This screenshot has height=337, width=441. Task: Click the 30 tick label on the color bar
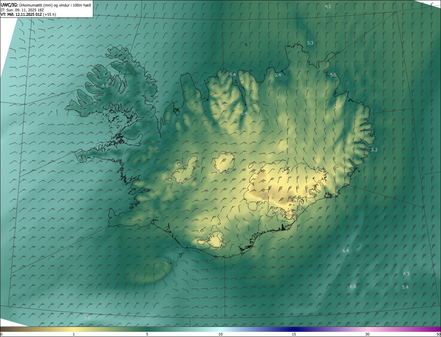pos(367,334)
